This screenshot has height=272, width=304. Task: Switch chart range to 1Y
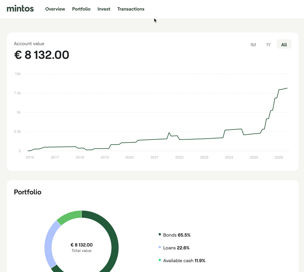click(x=268, y=45)
